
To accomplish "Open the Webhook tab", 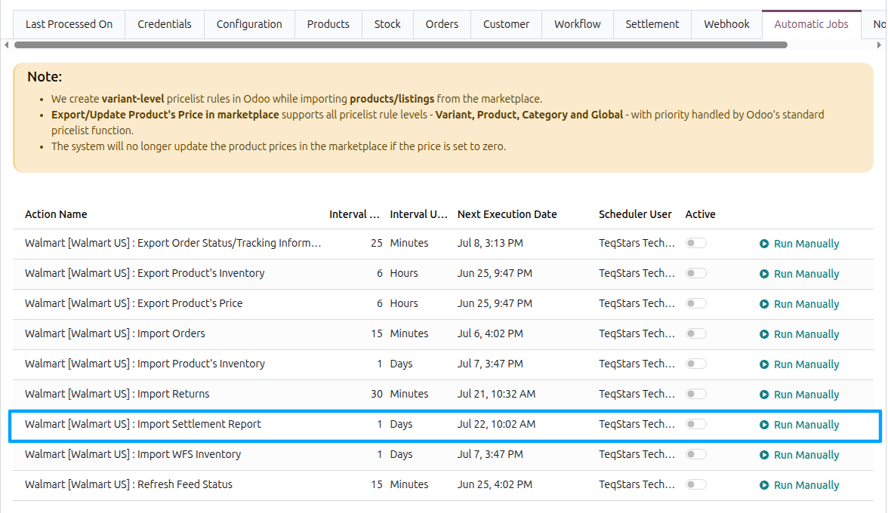I will click(726, 24).
